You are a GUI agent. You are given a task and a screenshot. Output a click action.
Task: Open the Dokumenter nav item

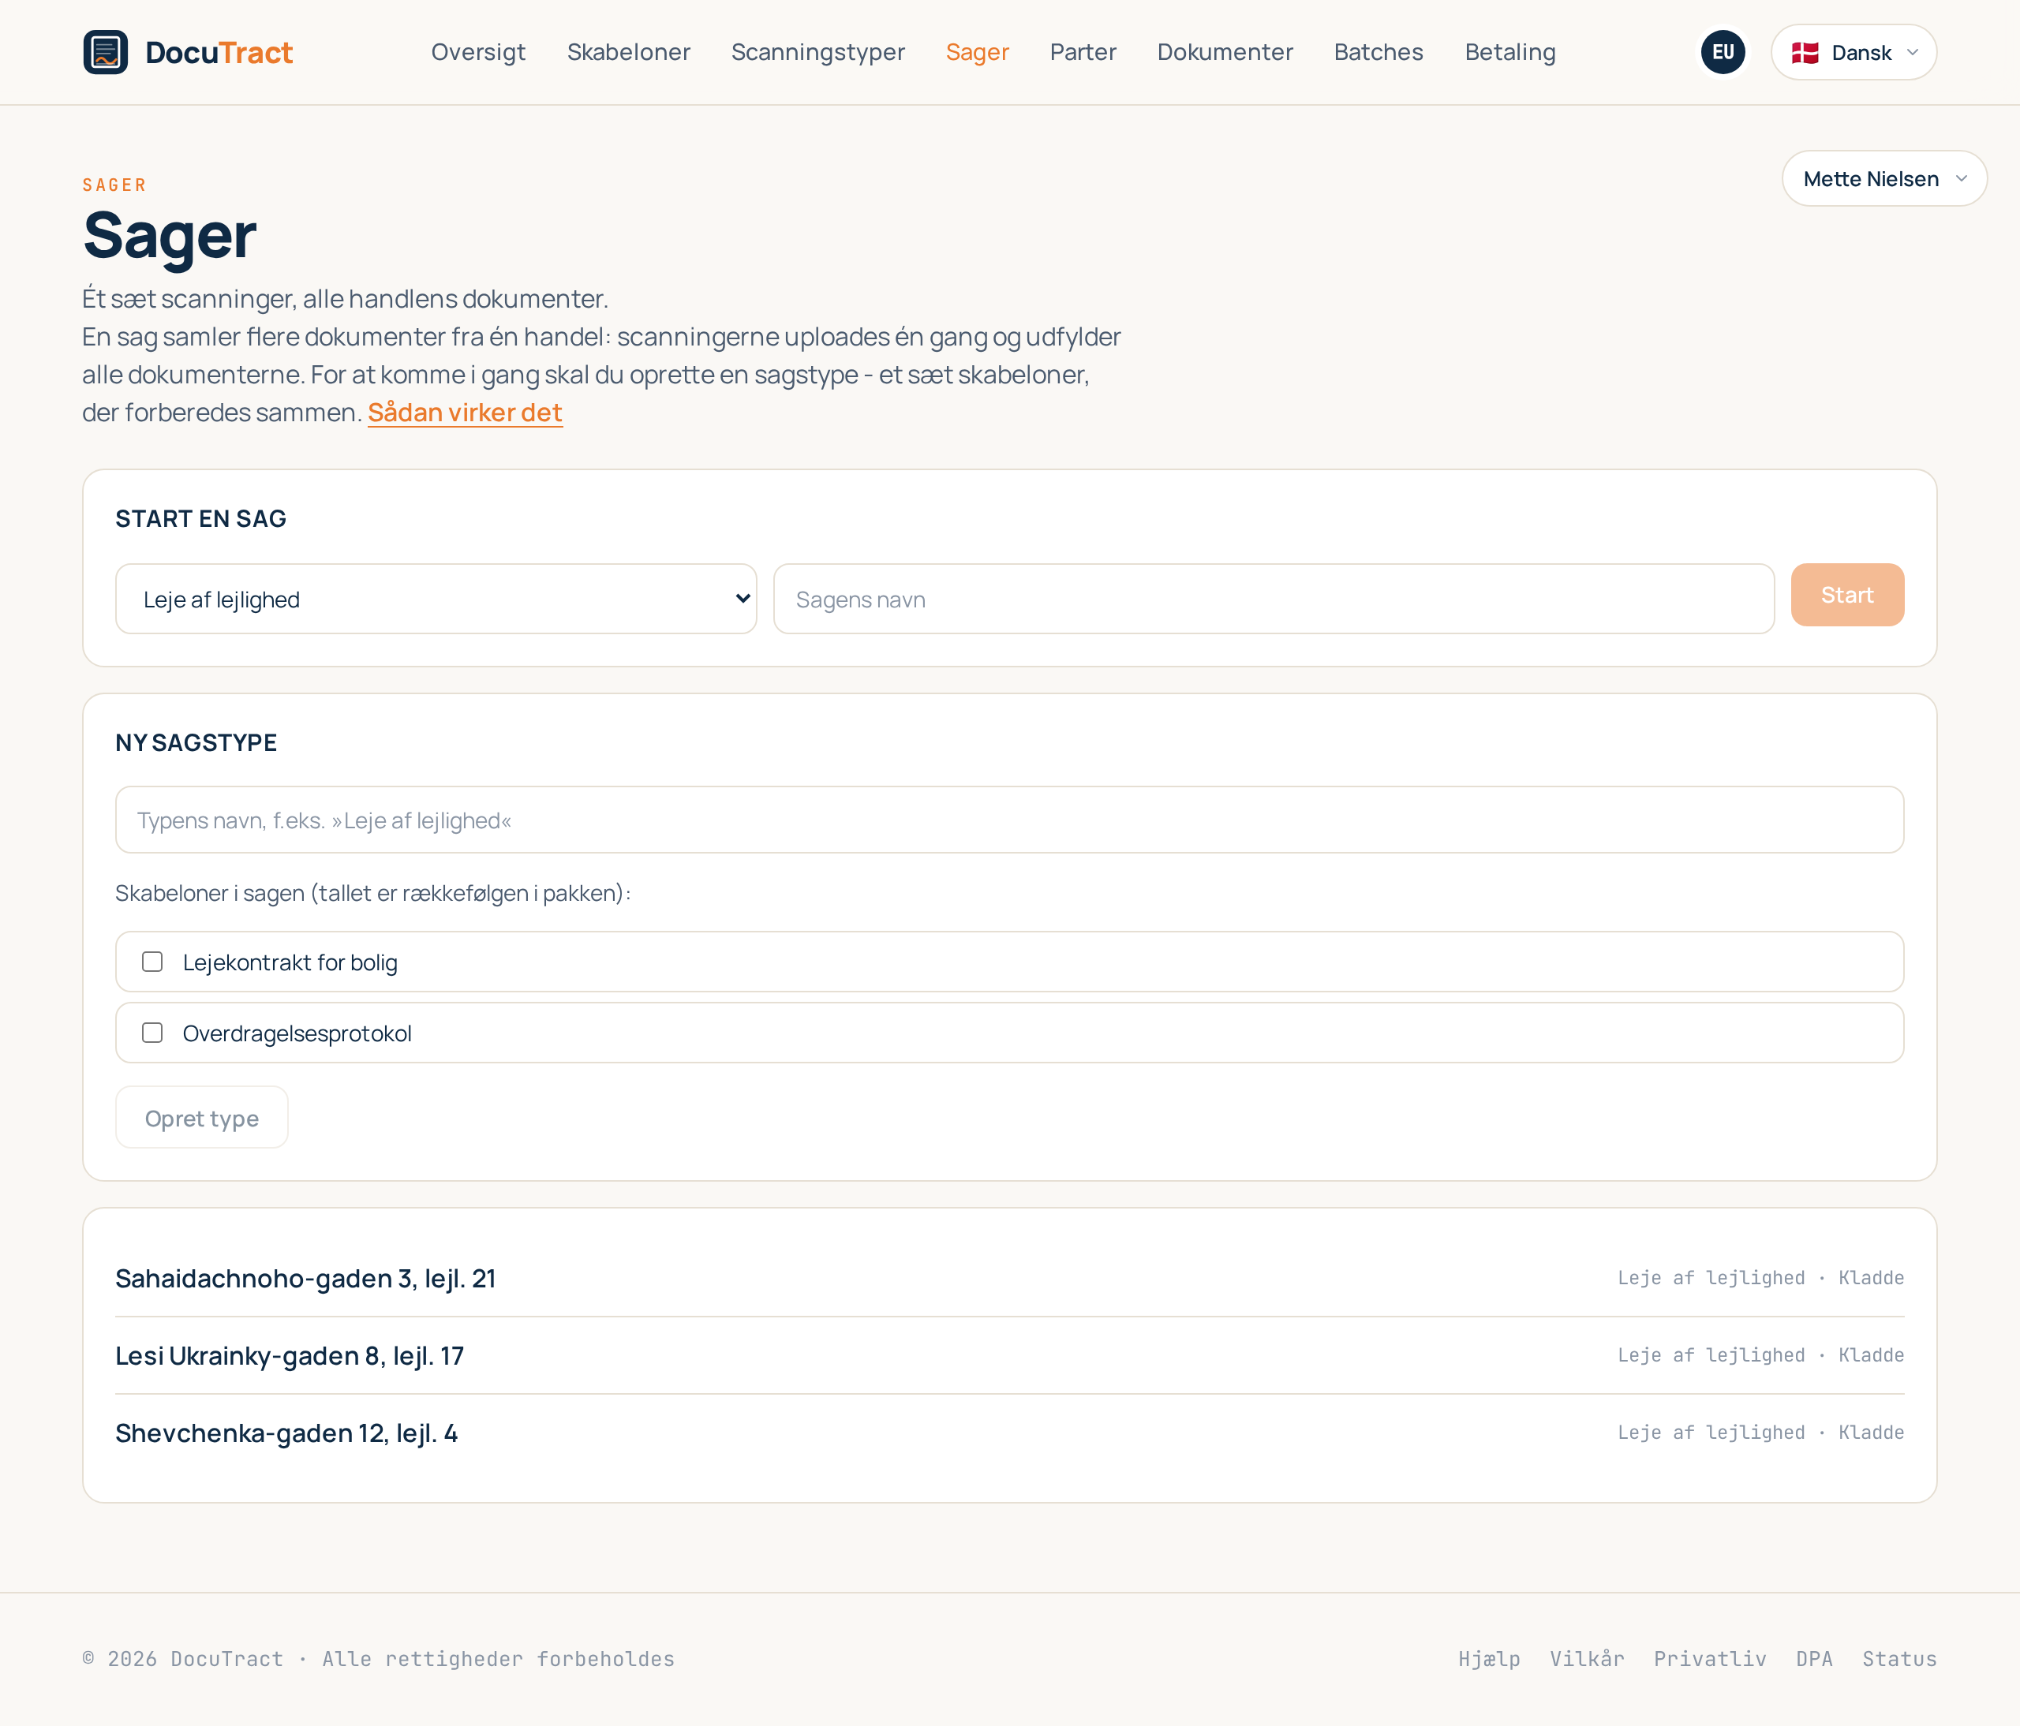1225,51
